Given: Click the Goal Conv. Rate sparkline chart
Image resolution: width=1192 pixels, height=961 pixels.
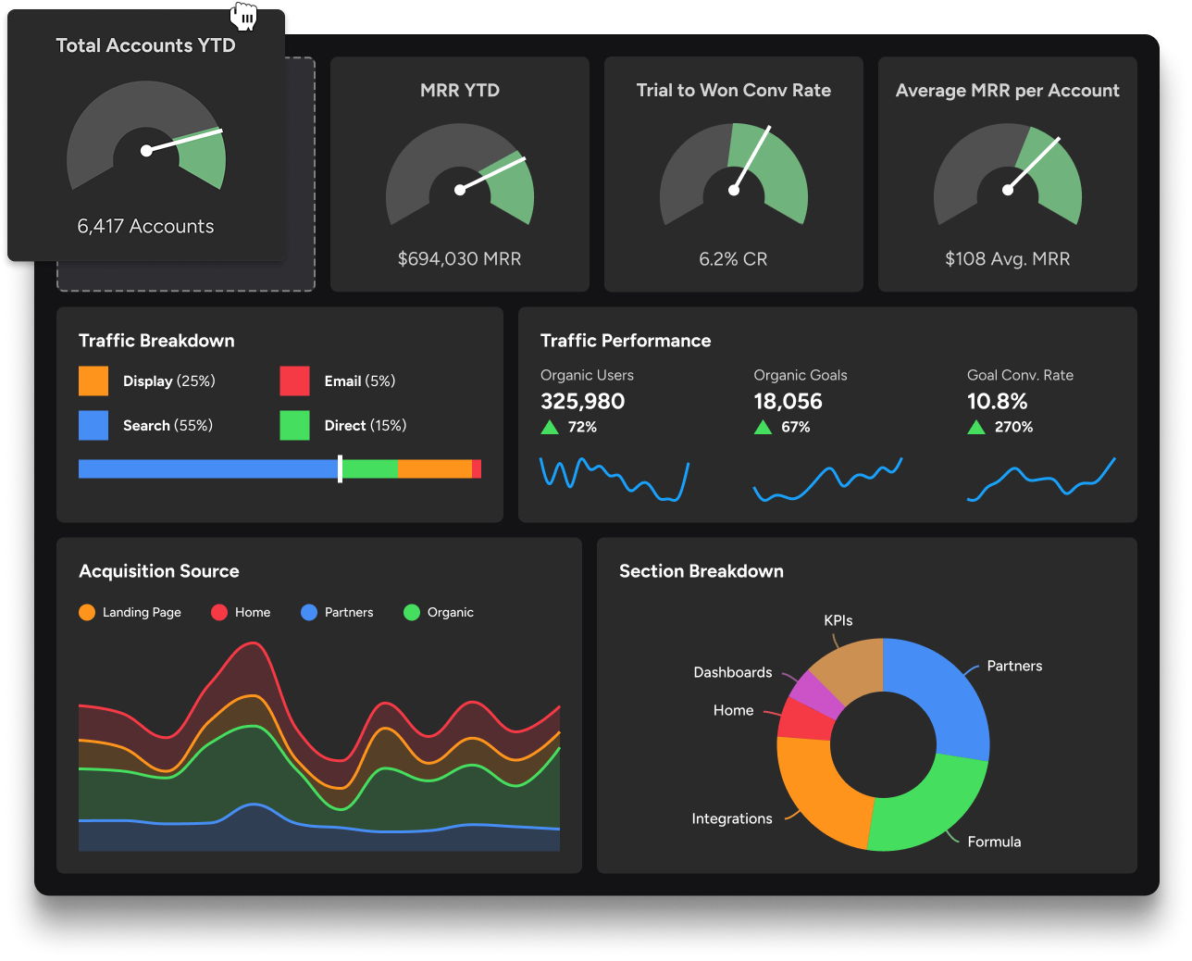Looking at the screenshot, I should click(x=1041, y=479).
